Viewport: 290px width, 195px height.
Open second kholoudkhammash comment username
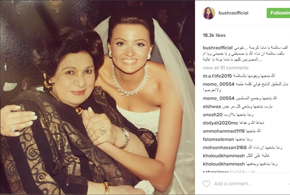click(x=224, y=164)
